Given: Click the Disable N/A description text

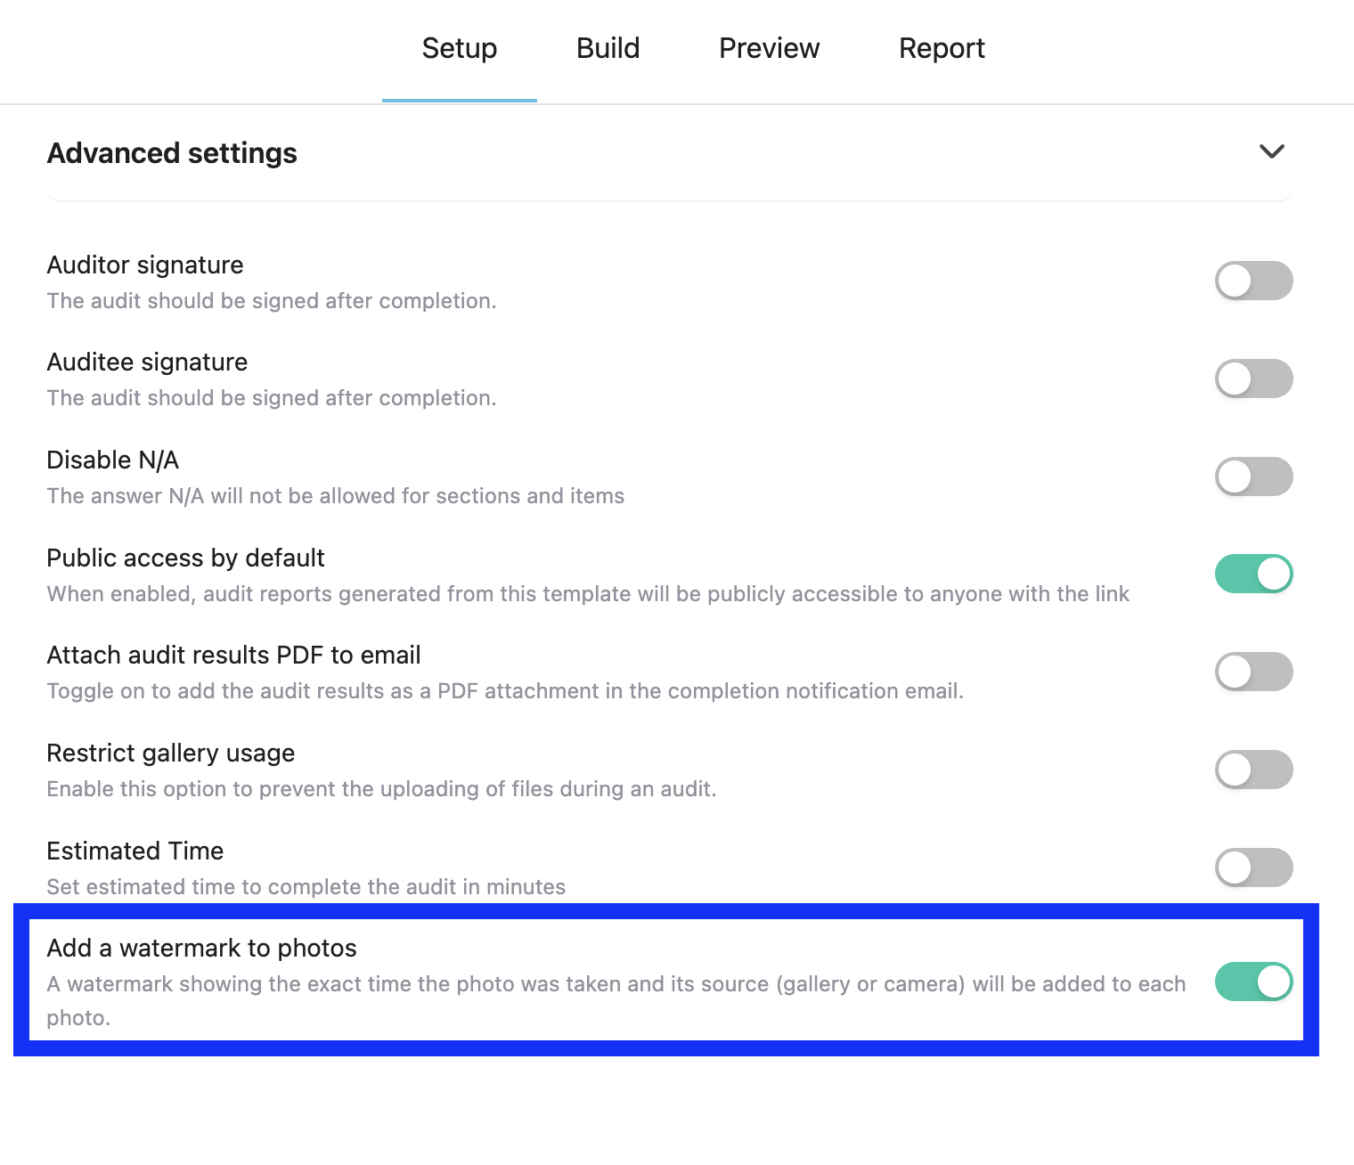Looking at the screenshot, I should coord(336,496).
